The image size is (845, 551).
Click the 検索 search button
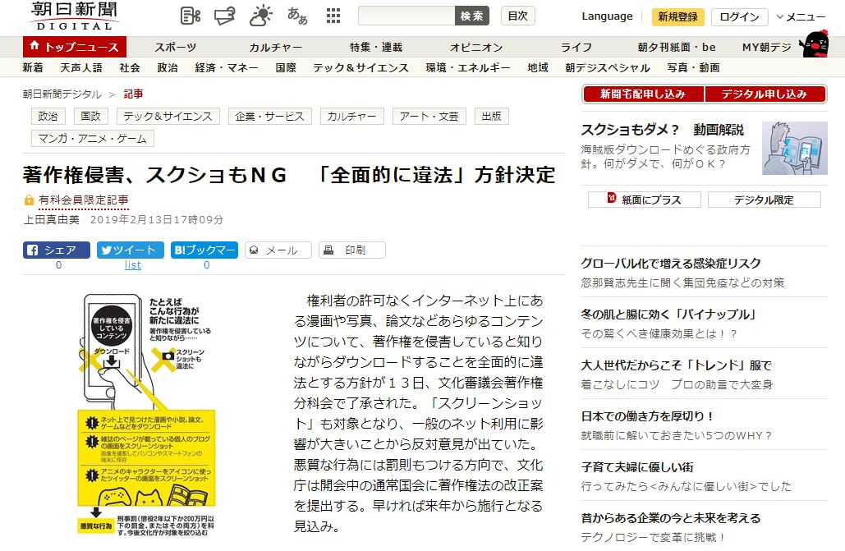click(472, 16)
